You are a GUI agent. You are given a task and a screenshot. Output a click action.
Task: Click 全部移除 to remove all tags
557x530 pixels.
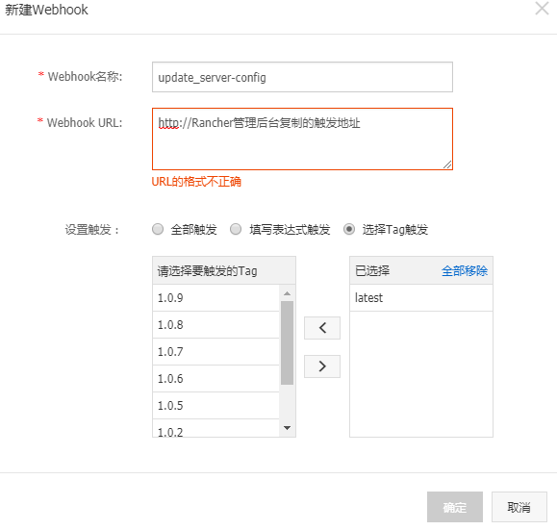click(465, 271)
